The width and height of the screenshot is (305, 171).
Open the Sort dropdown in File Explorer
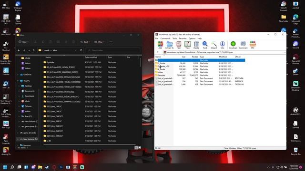click(x=85, y=42)
